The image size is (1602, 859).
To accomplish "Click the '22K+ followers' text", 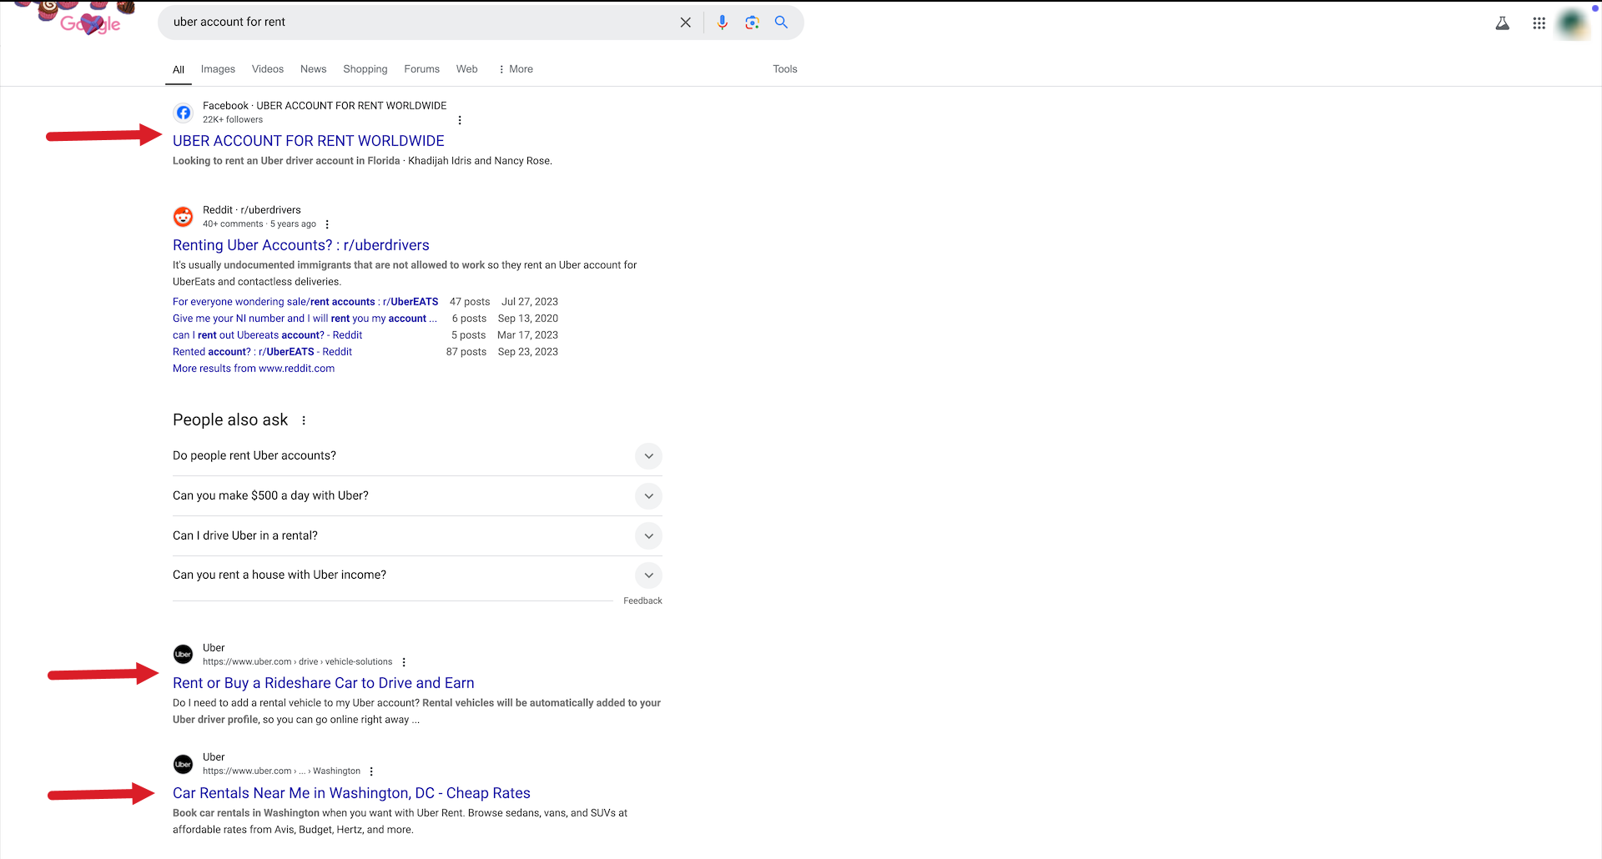I will coord(233,120).
